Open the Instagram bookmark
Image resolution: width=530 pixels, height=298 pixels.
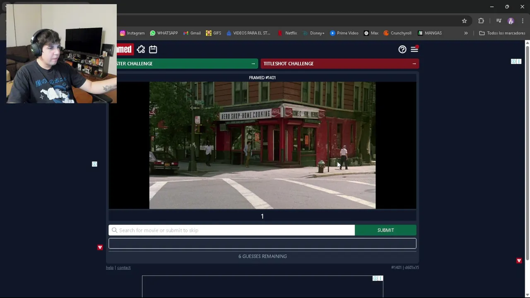132,33
